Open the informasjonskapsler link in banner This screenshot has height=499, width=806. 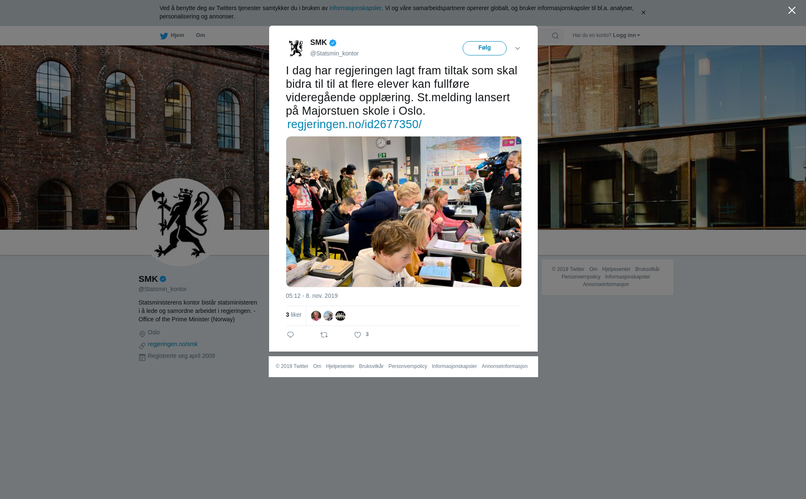point(355,8)
